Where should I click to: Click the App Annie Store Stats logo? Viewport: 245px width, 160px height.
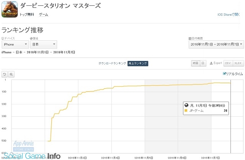coord(23,146)
